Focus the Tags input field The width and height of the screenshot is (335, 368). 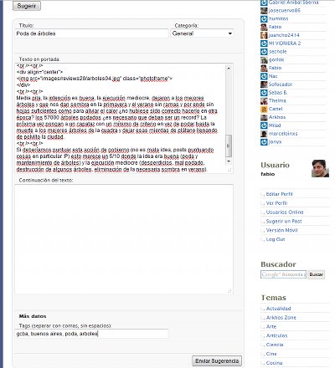click(91, 334)
